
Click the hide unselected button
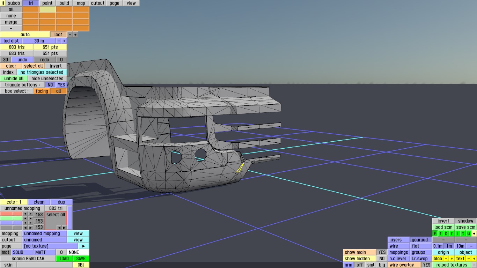click(47, 79)
